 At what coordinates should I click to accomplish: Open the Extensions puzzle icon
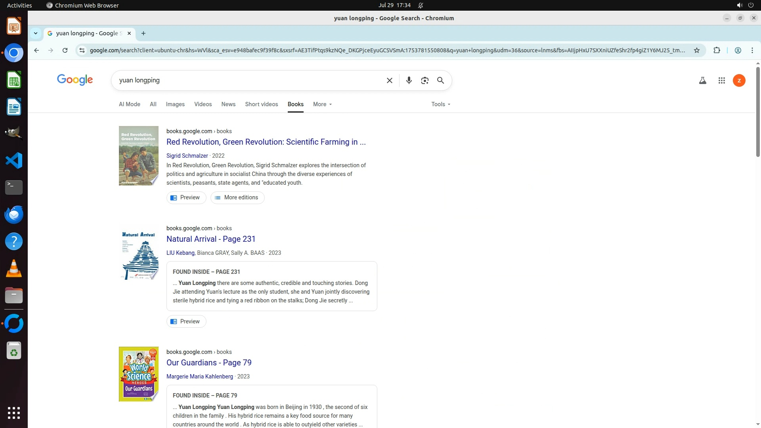tap(717, 50)
